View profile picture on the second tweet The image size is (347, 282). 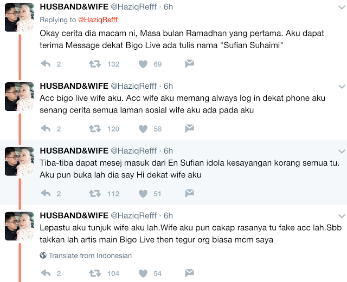click(x=20, y=96)
